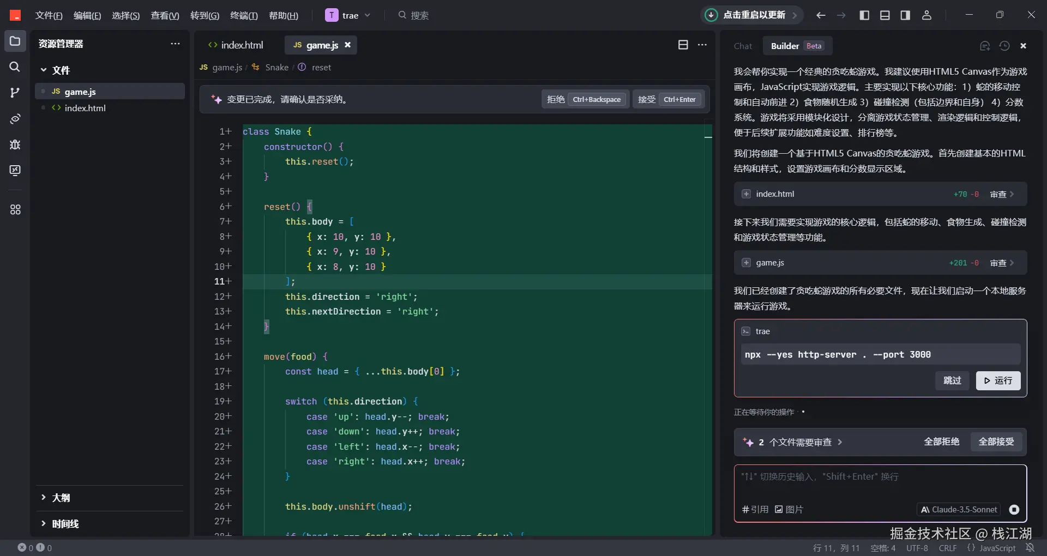The image size is (1047, 556).
Task: Click reset in the breadcrumb path
Action: (x=321, y=67)
